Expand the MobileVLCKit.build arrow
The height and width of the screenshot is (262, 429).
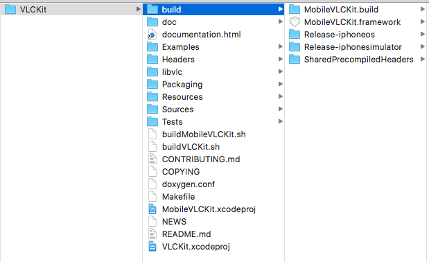point(423,9)
